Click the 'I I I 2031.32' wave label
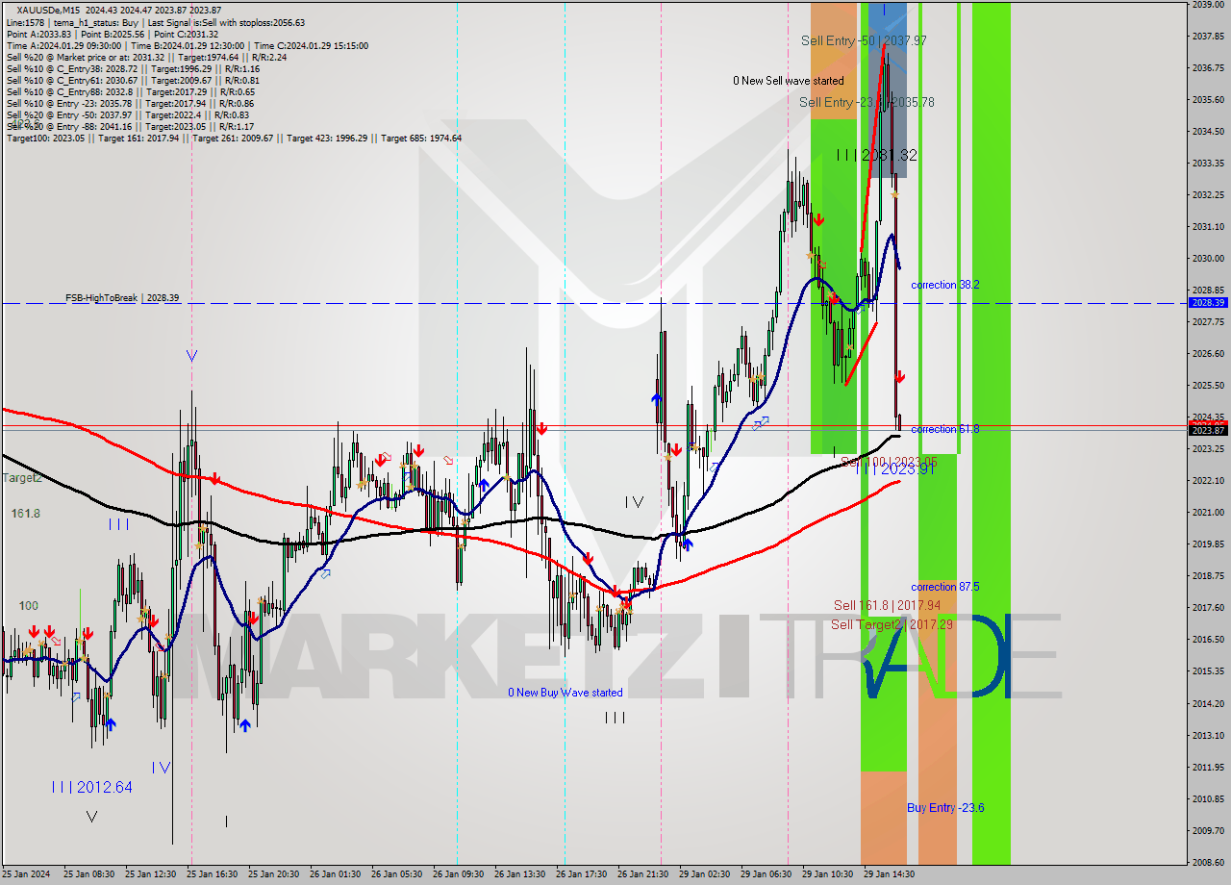The height and width of the screenshot is (885, 1231). pyautogui.click(x=875, y=155)
